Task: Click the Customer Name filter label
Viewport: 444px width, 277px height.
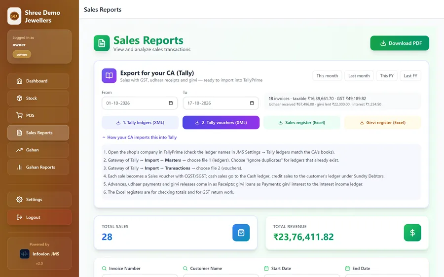Action: 206,268
